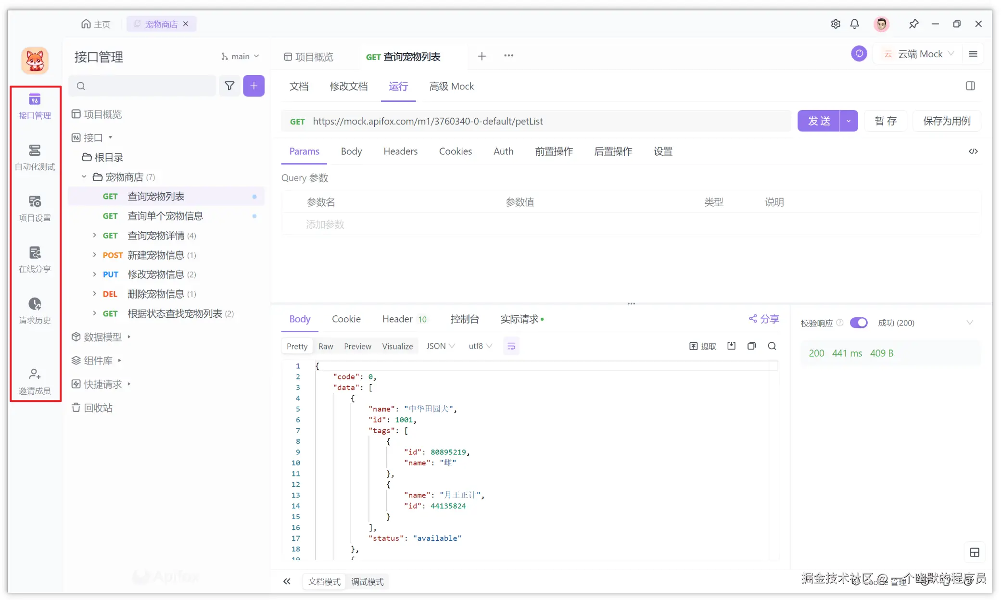Open the filter icon beside the search box
This screenshot has height=600, width=1002.
(x=230, y=86)
